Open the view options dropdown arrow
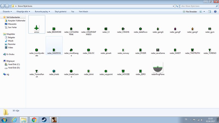The image size is (219, 123). coord(204,11)
